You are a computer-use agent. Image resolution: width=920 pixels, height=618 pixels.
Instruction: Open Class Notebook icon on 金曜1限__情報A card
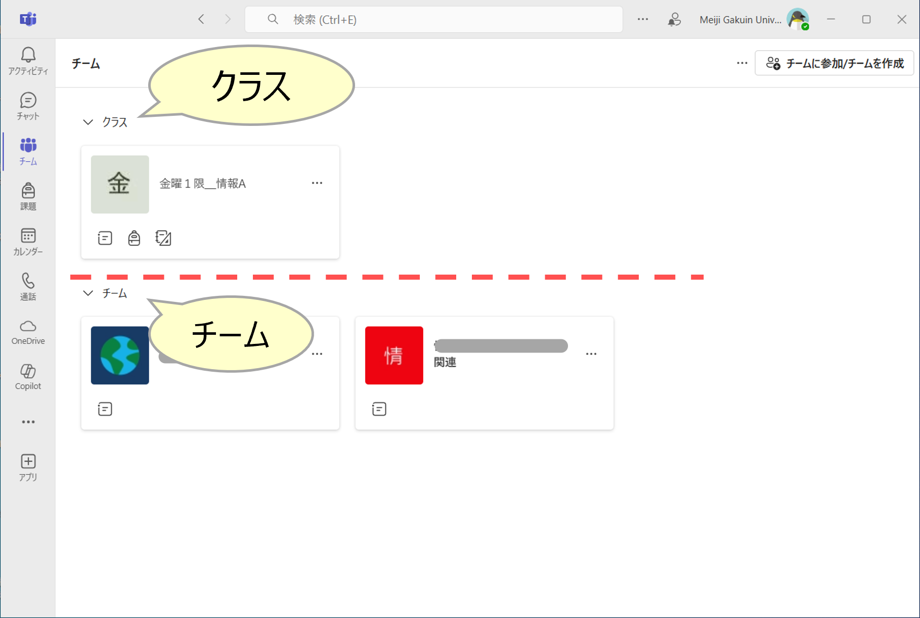(163, 238)
